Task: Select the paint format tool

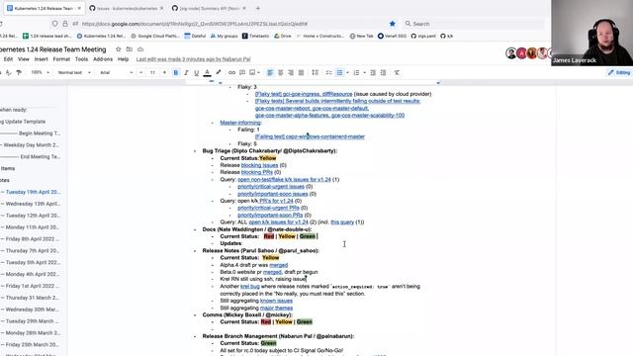Action: (x=19, y=72)
